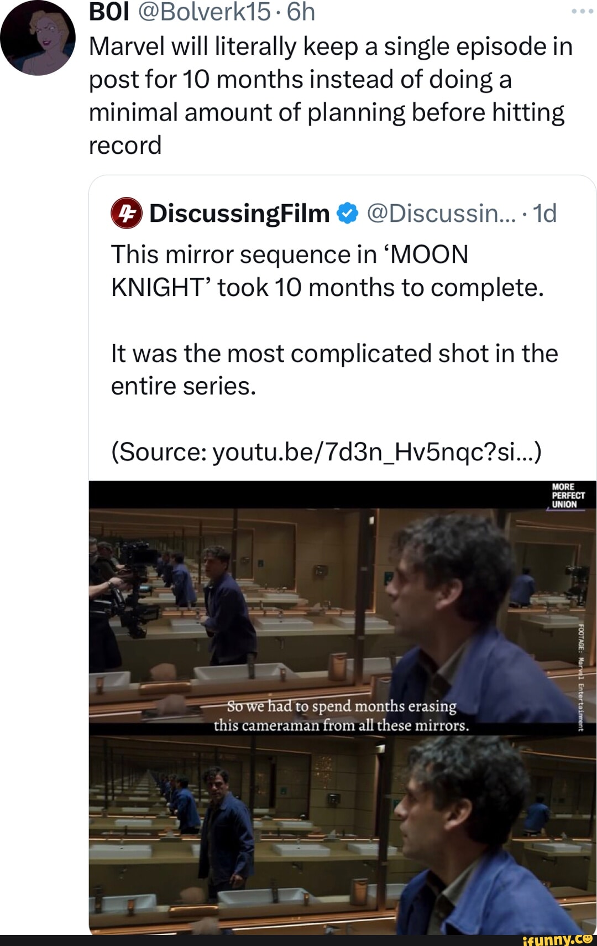Click BOI's tweet text about Marvel planning
The width and height of the screenshot is (597, 946).
(331, 96)
